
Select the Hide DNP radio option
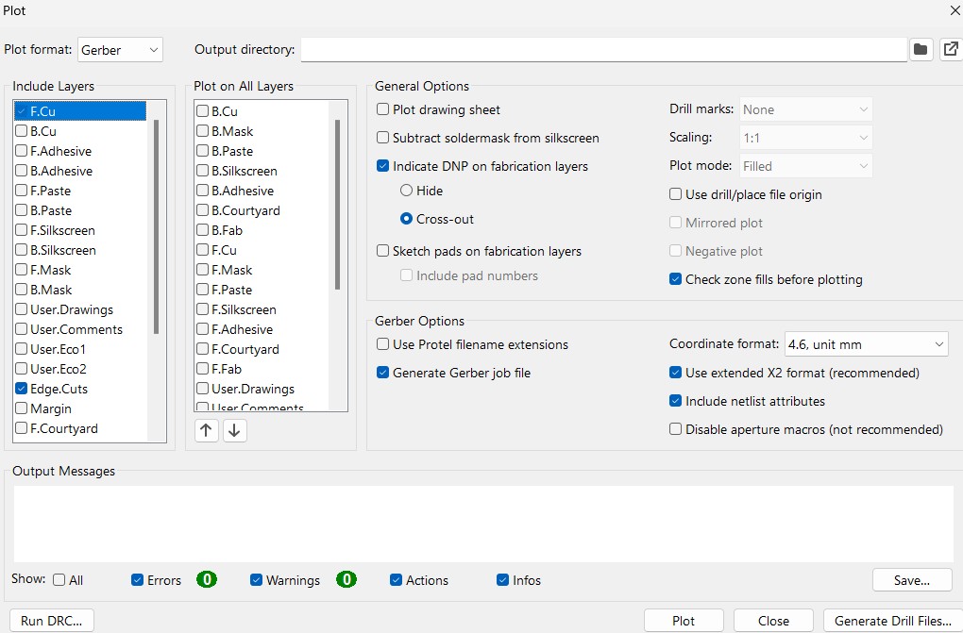tap(407, 191)
